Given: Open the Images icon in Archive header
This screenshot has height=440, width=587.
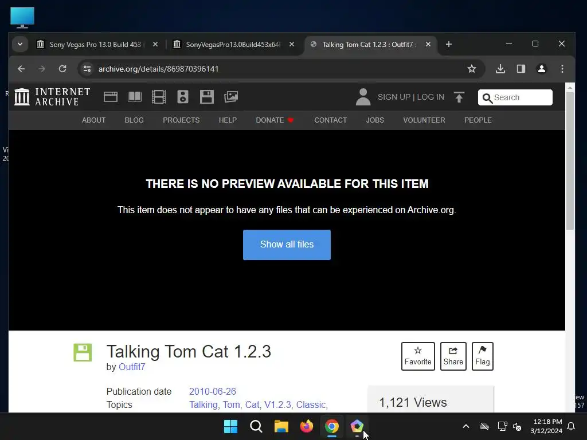Looking at the screenshot, I should [x=231, y=97].
